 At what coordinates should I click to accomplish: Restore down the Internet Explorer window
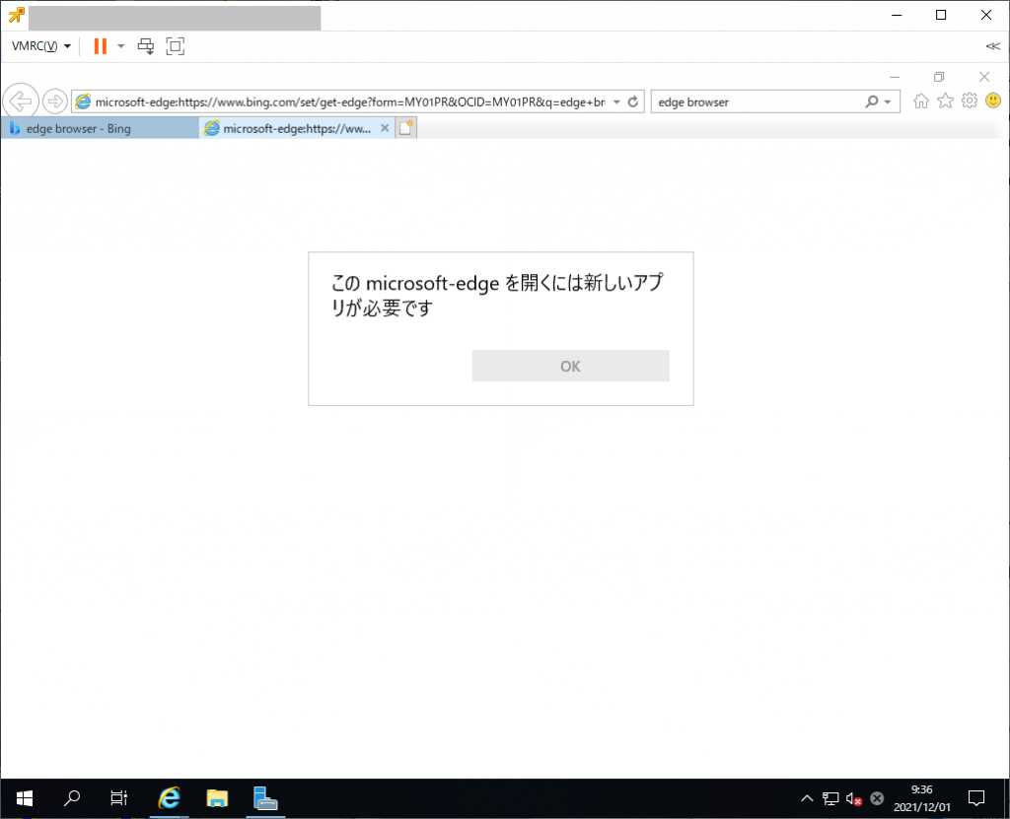pyautogui.click(x=939, y=77)
